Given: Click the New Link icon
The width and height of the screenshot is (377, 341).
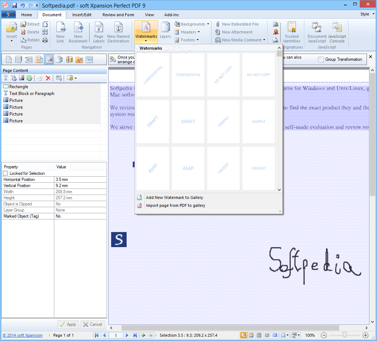Looking at the screenshot, I should tap(60, 27).
